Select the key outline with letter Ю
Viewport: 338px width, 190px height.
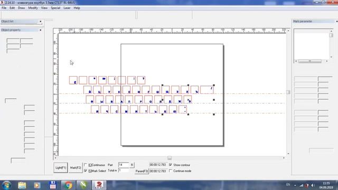click(173, 109)
